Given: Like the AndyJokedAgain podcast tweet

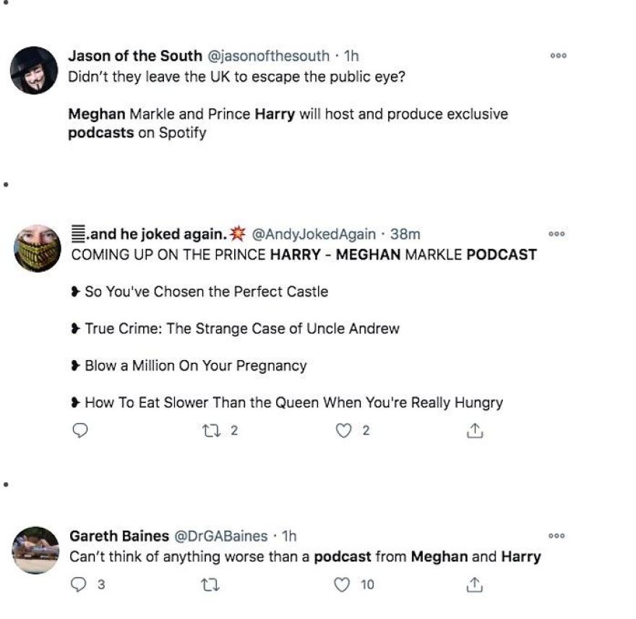Looking at the screenshot, I should click(344, 431).
